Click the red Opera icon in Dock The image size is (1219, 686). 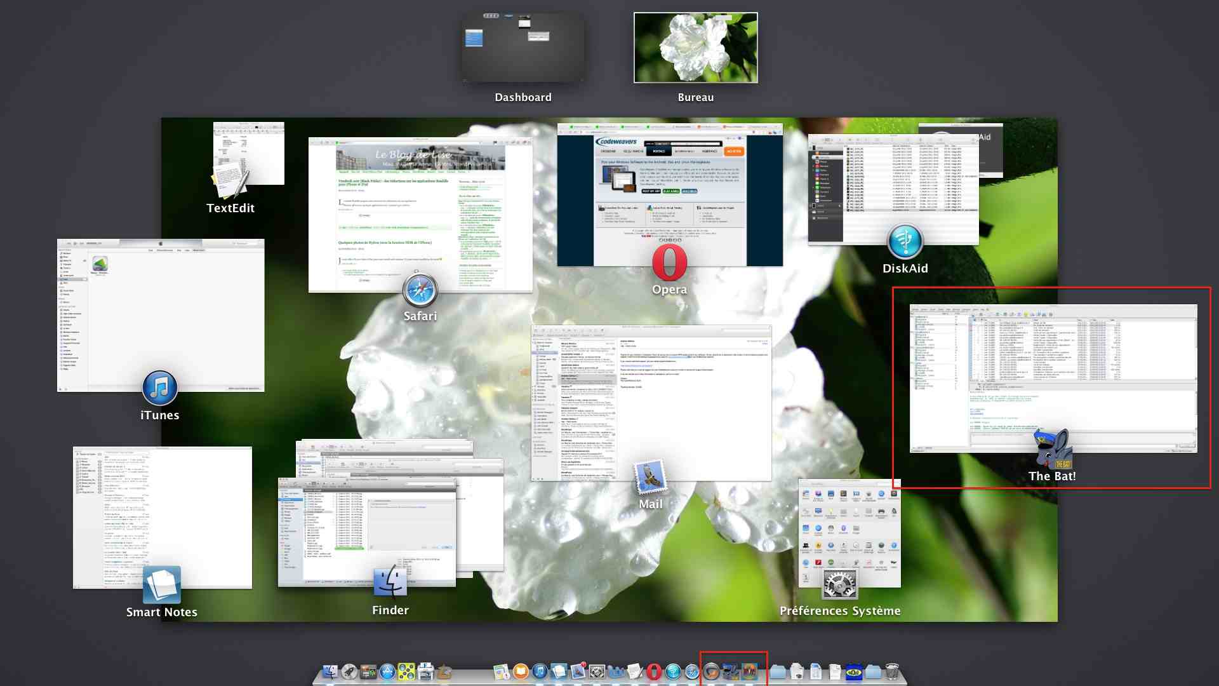click(x=654, y=671)
